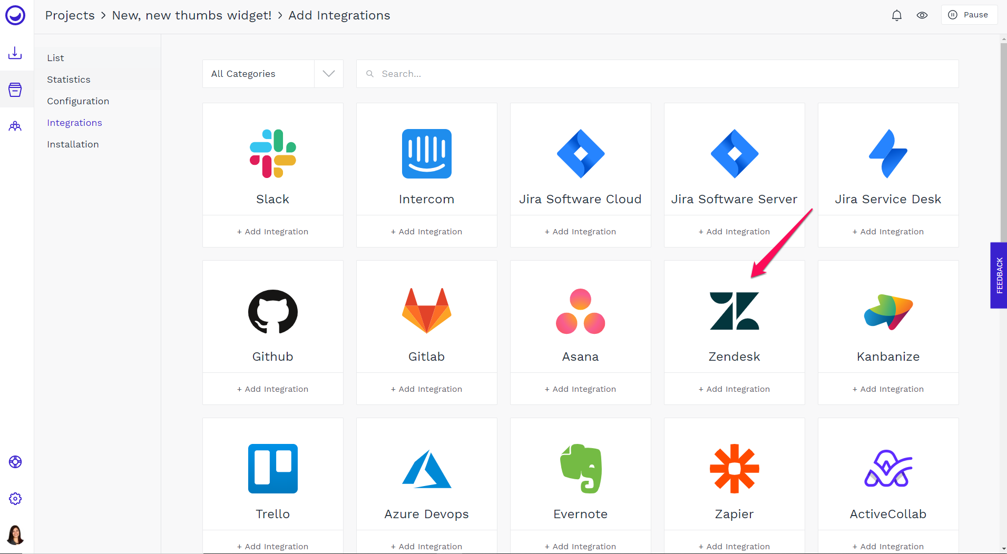This screenshot has width=1007, height=554.
Task: Click the Jira Software Server logo
Action: tap(735, 154)
